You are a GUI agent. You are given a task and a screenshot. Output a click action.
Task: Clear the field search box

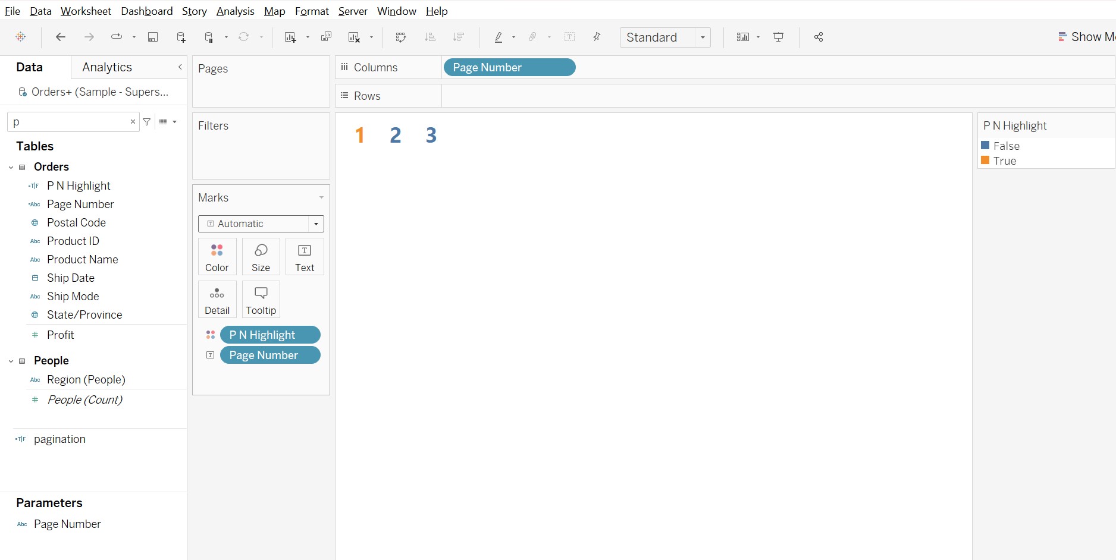pos(133,122)
